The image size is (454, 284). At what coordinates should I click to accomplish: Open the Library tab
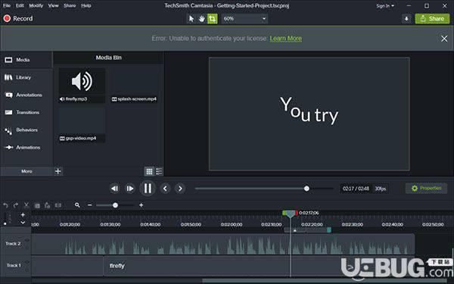(x=26, y=77)
